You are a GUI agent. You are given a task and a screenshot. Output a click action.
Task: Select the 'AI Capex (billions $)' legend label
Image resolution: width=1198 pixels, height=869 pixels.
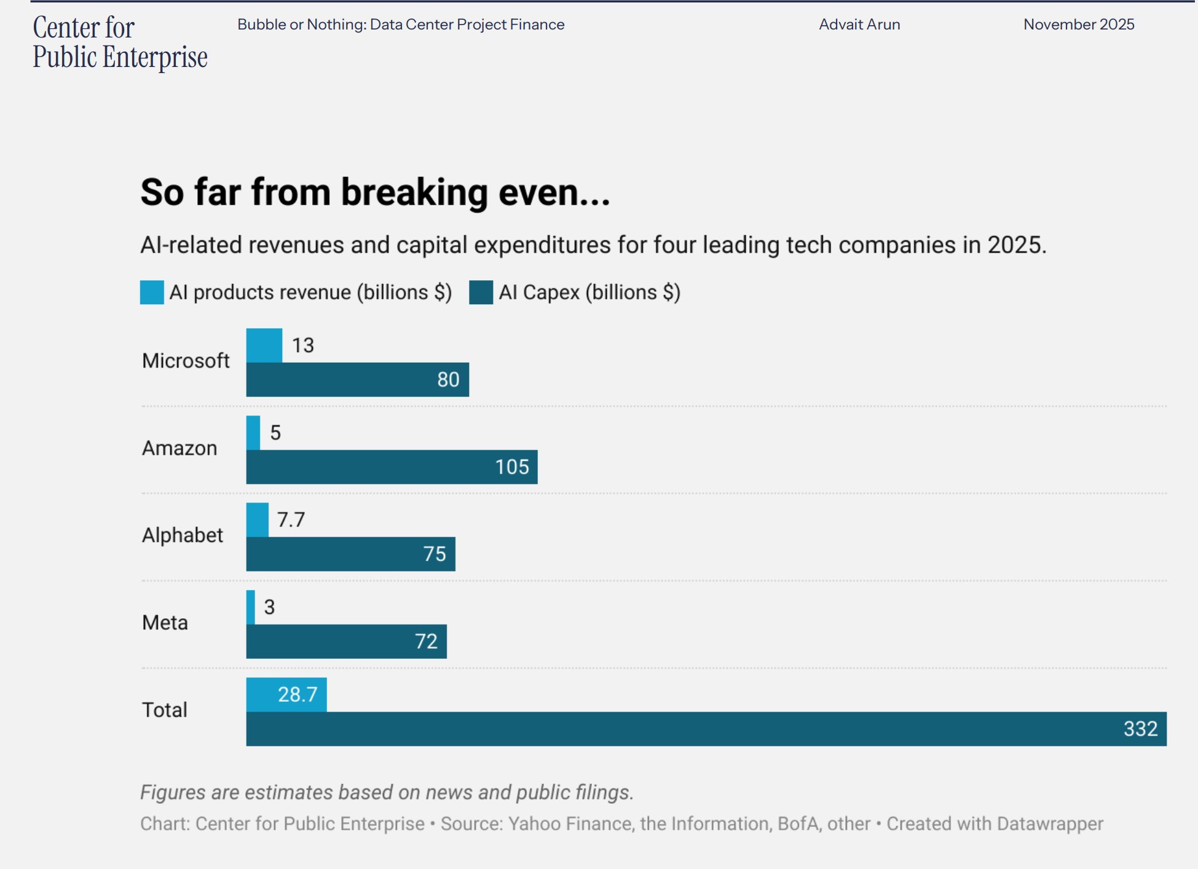click(589, 293)
